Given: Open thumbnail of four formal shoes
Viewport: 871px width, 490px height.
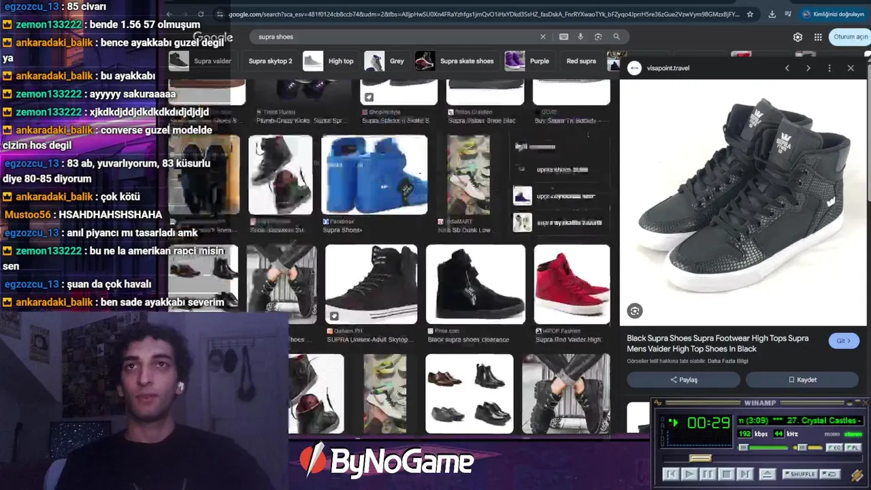Looking at the screenshot, I should pos(470,393).
